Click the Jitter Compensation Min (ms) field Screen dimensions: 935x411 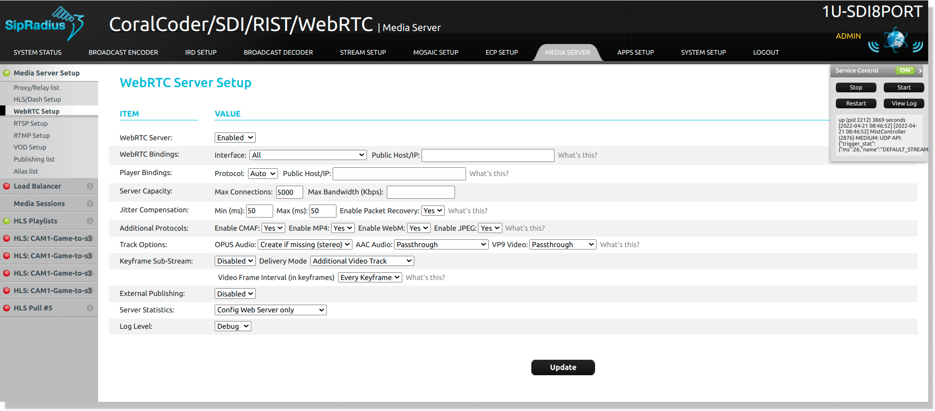click(260, 211)
